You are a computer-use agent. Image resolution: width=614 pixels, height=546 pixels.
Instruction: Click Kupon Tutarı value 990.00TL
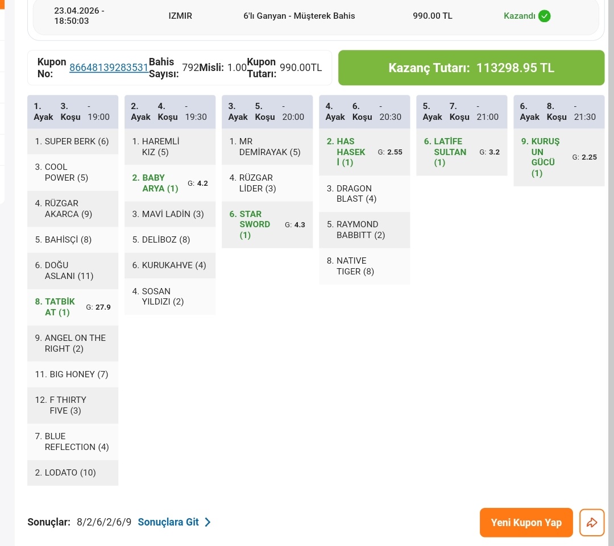tap(301, 67)
